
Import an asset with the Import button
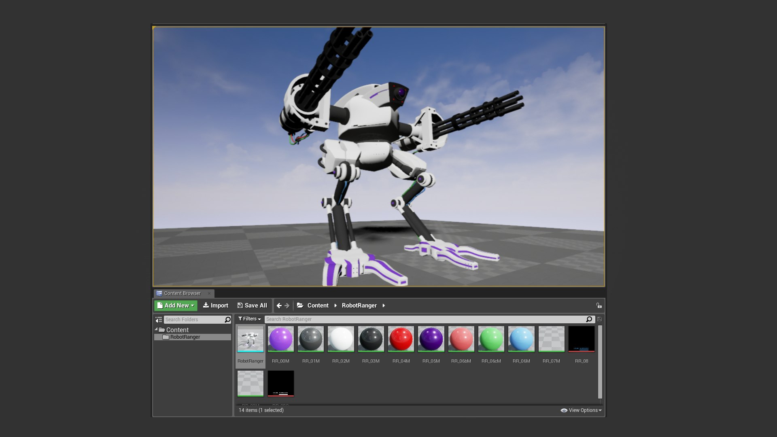click(216, 305)
